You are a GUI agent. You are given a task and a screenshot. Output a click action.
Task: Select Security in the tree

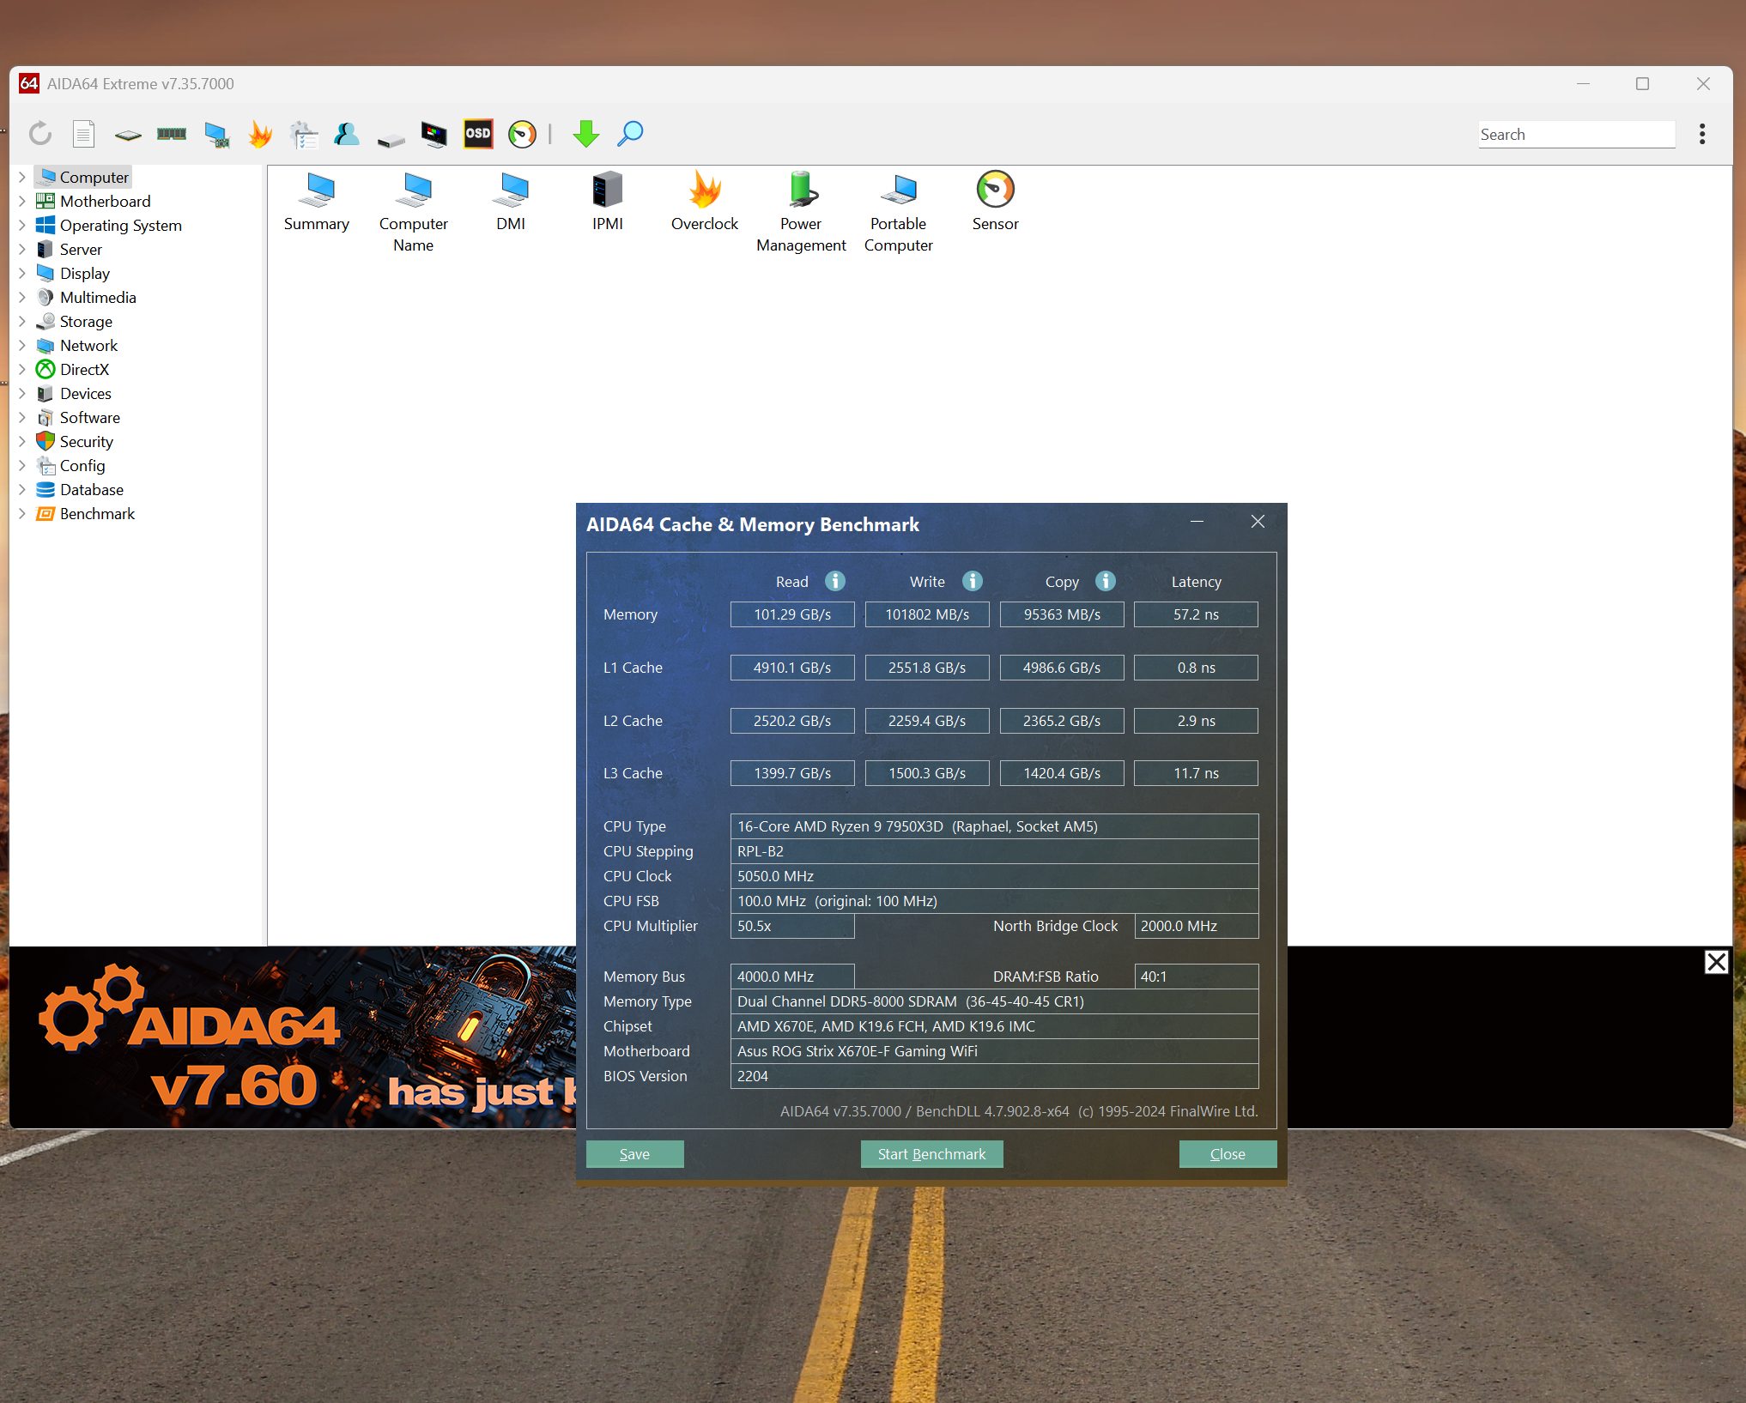click(86, 441)
